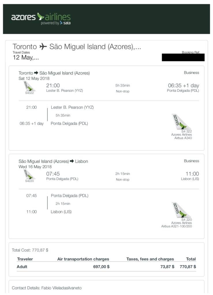Click the redacted Booking Ref. field
This screenshot has width=213, height=295.
(183, 57)
